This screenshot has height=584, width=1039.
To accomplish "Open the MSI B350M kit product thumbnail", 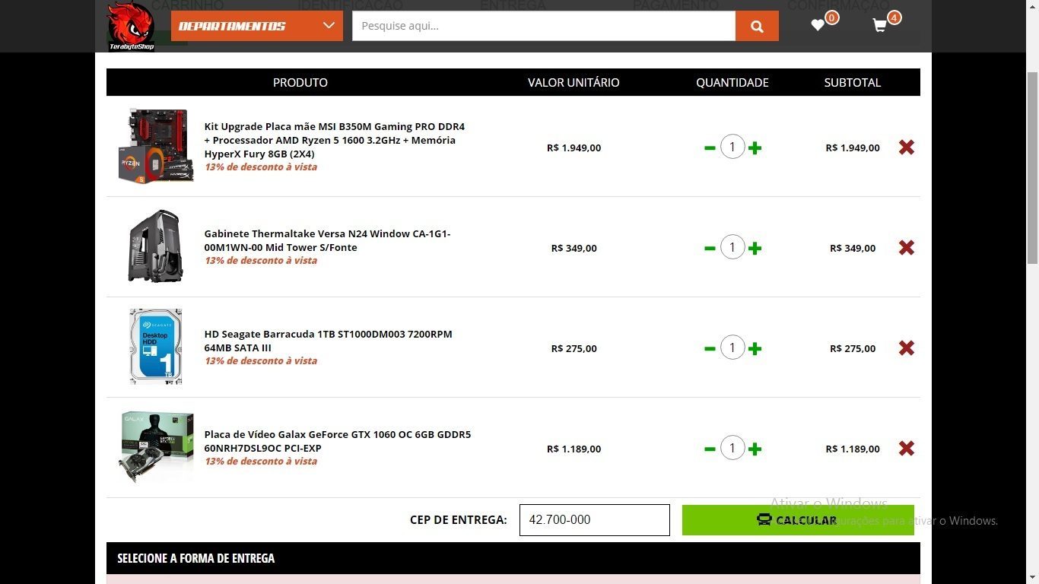I will pos(156,146).
